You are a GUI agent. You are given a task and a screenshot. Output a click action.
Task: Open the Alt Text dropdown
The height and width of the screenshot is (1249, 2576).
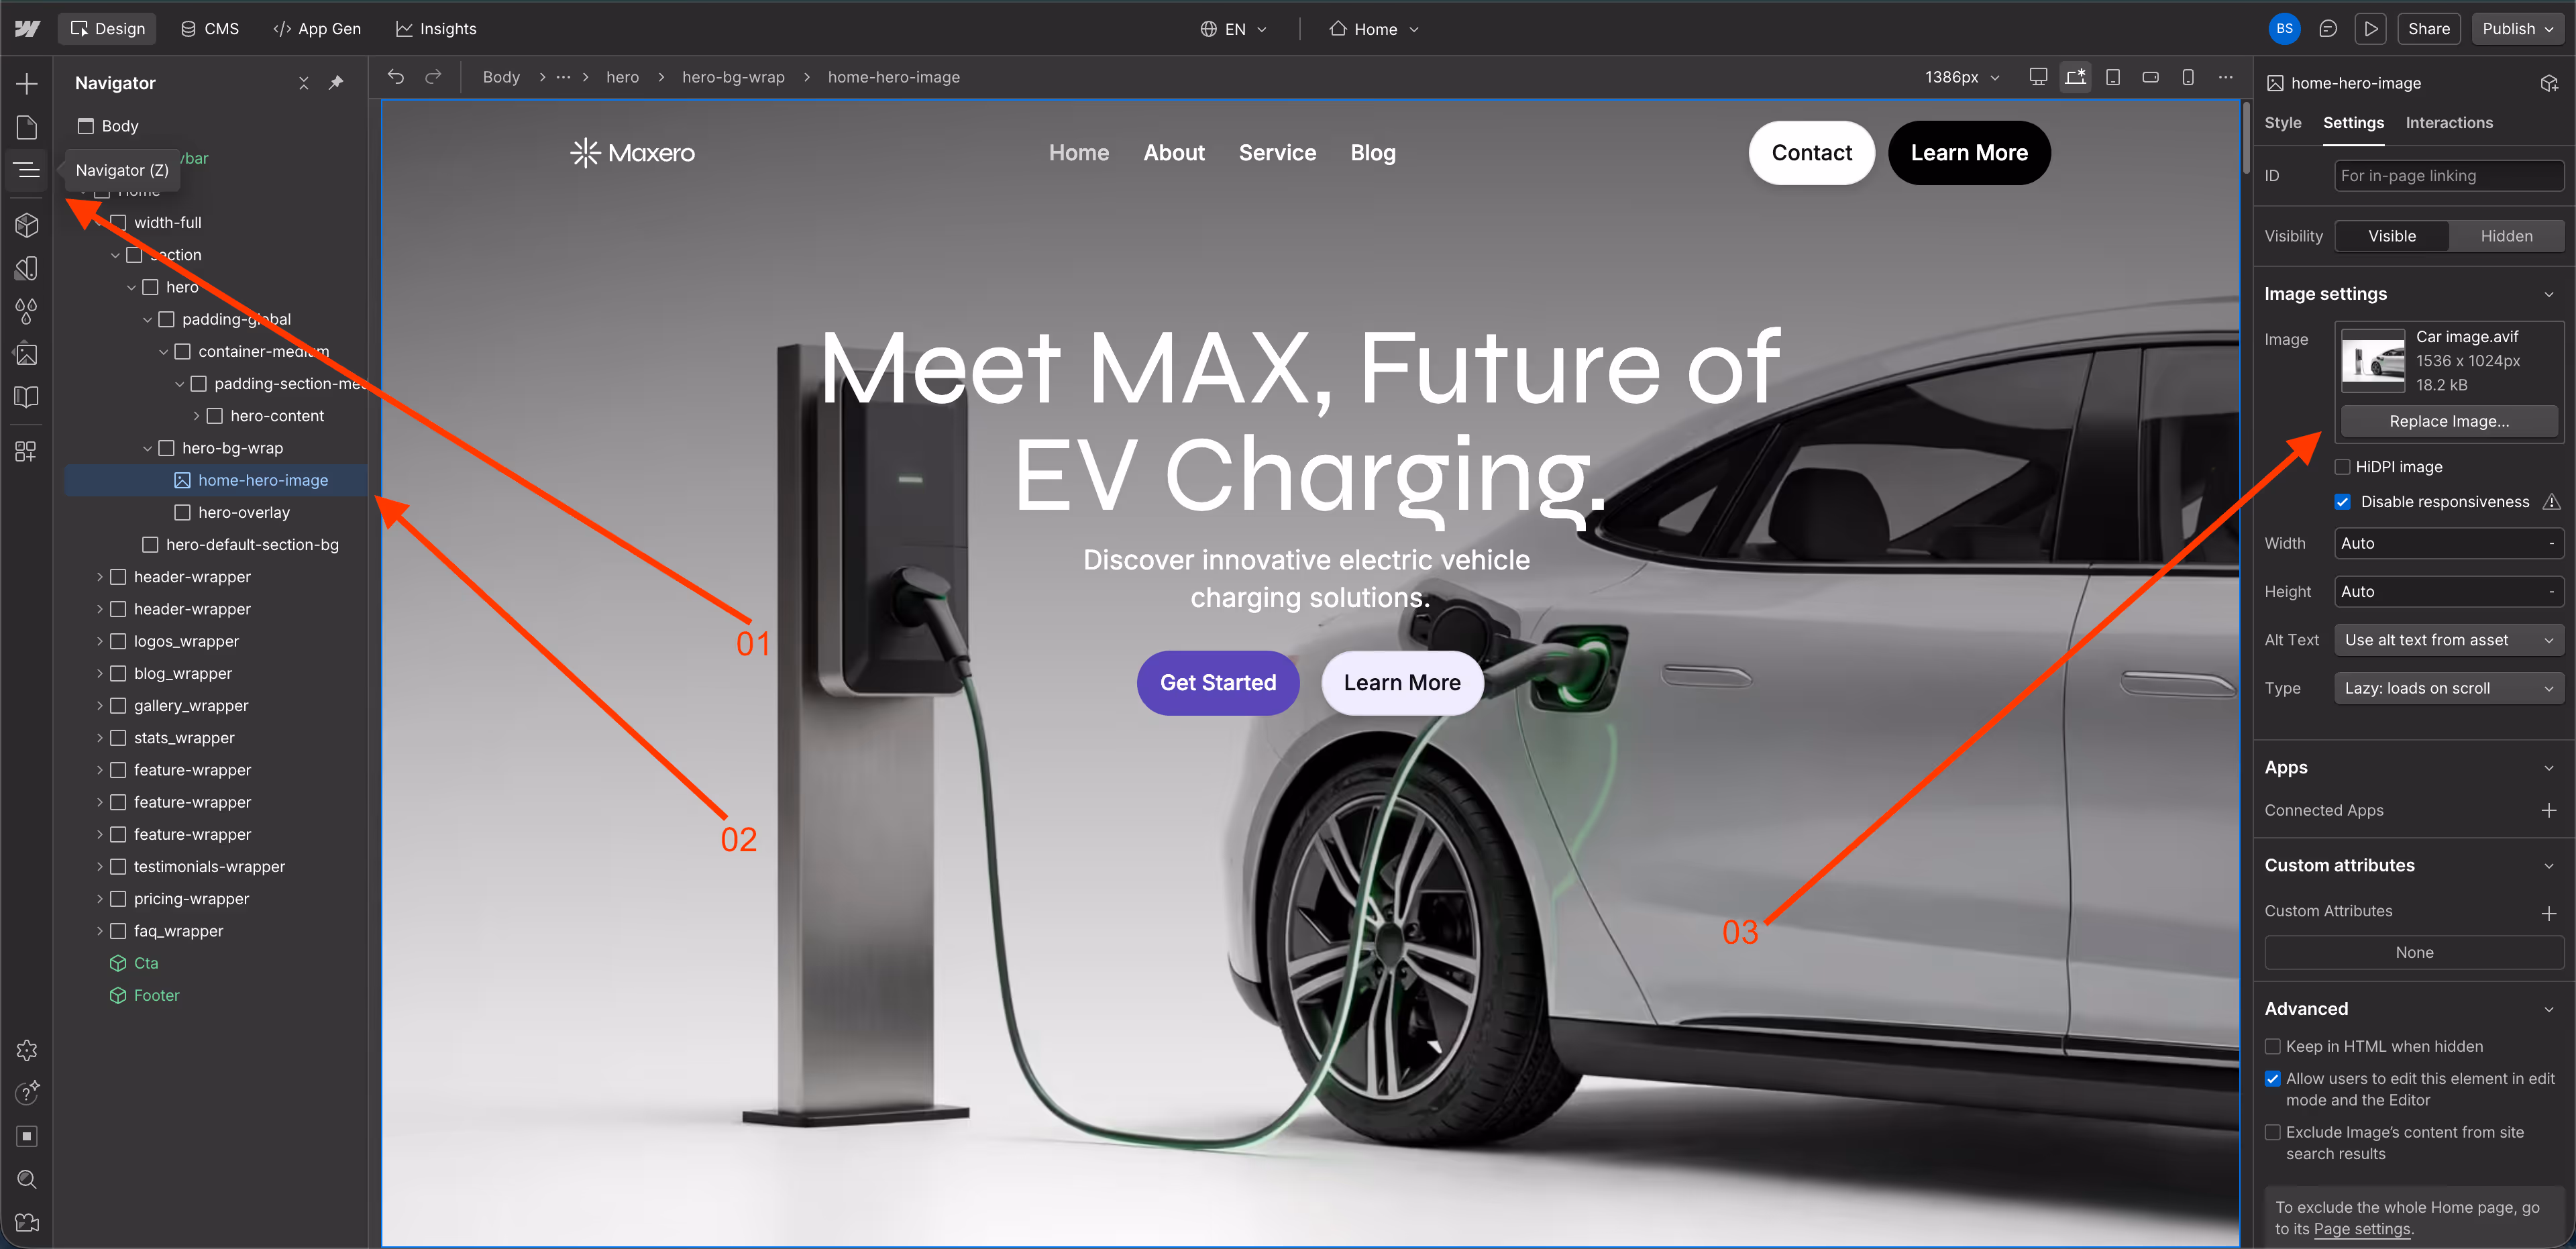pos(2448,640)
